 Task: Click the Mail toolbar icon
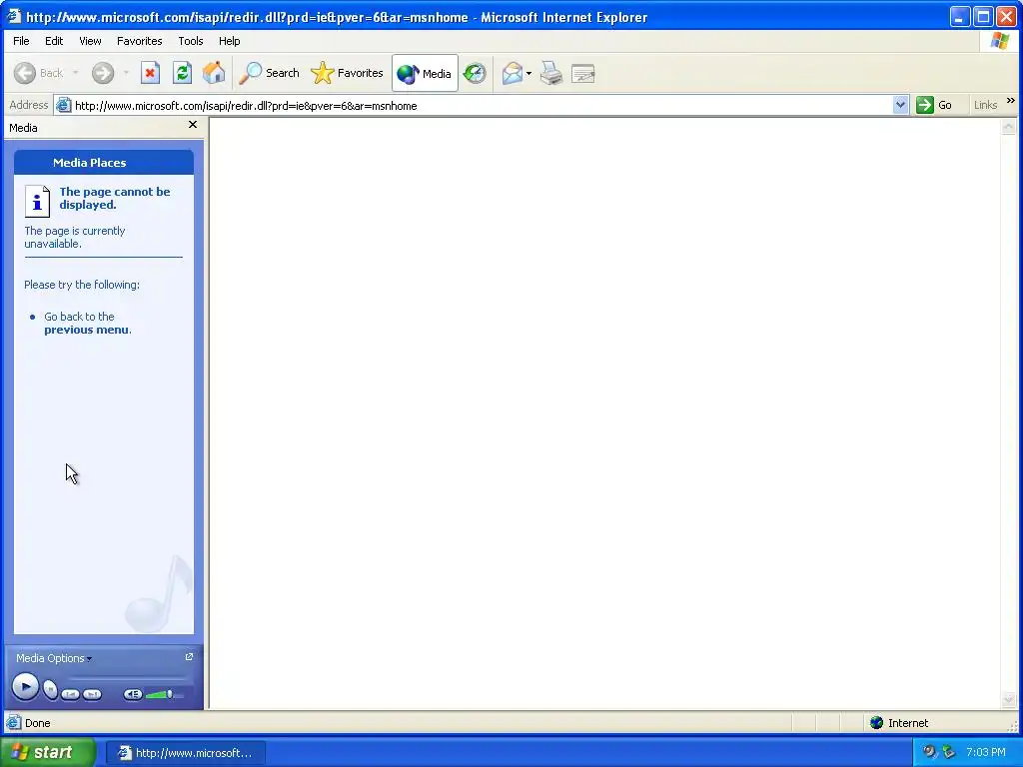pos(512,73)
